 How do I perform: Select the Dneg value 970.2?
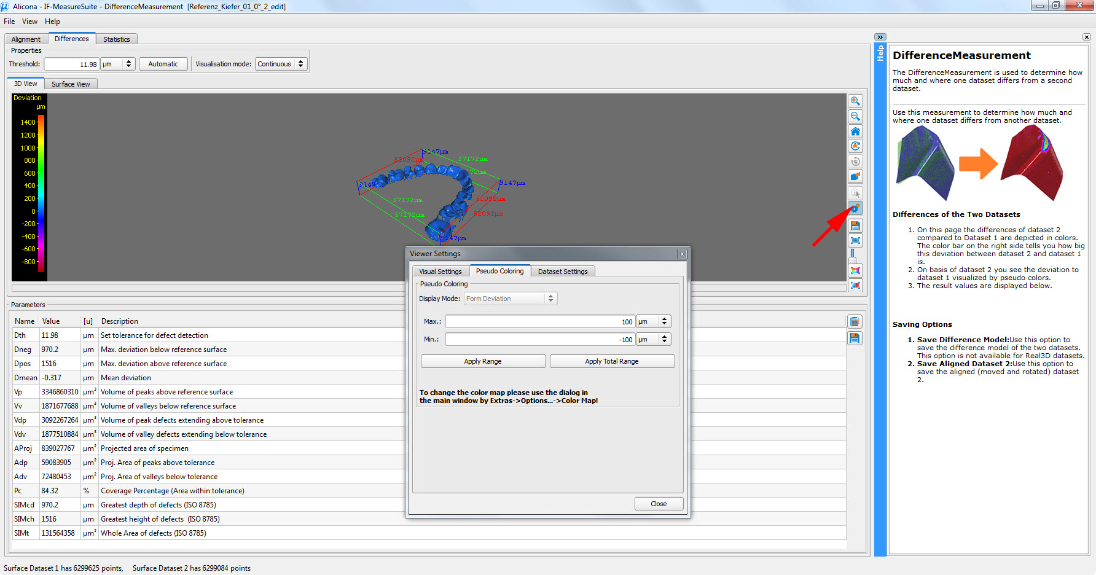(50, 350)
